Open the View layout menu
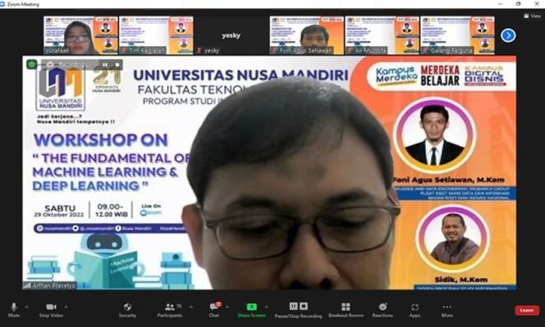Screen dimensions: 545x327 pos(532,16)
